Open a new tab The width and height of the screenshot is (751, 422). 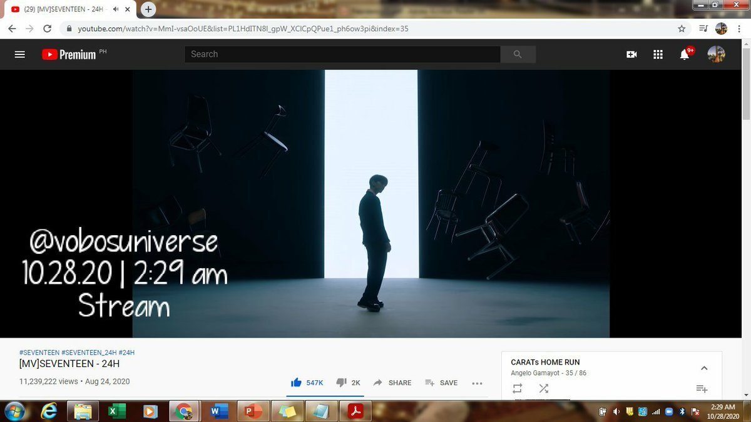[x=148, y=9]
